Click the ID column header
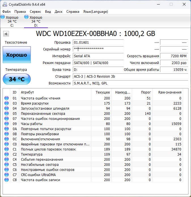Screen dimensions: 191x197 14,92
